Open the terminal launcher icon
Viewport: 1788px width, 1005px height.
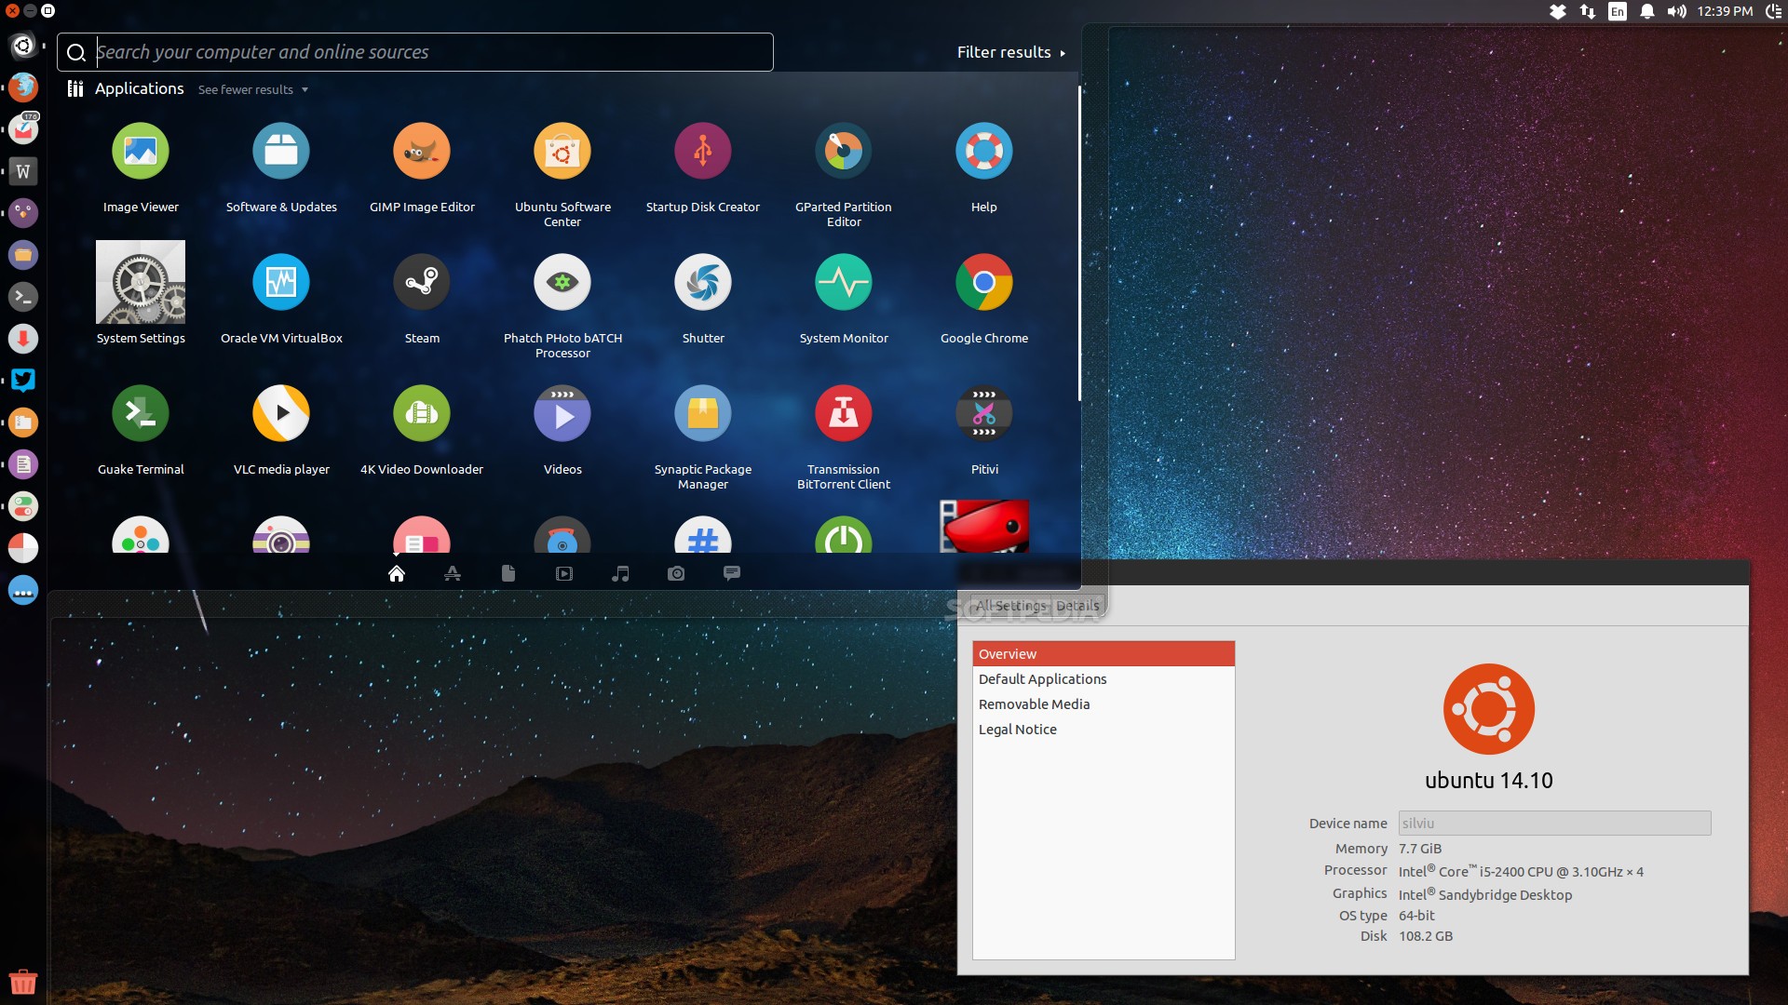click(x=23, y=297)
